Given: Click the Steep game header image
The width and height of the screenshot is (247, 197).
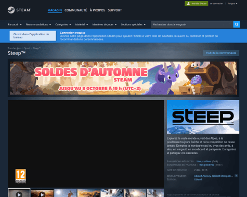Looking at the screenshot, I should 203,117.
